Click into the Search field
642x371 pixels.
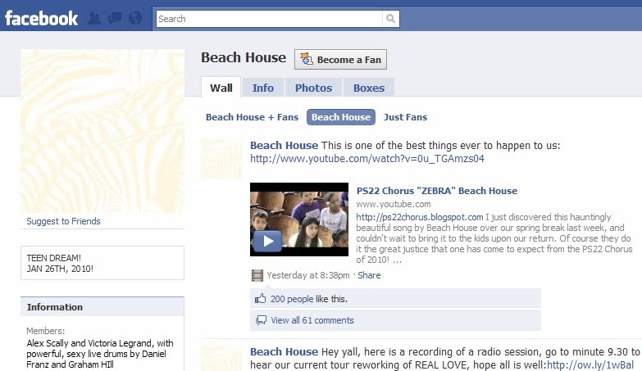[269, 19]
